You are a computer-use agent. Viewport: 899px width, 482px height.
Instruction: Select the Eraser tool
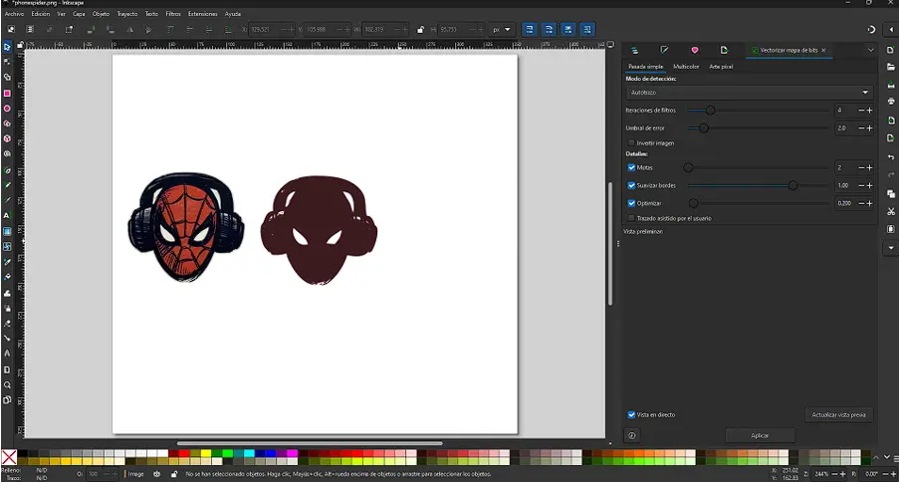[x=7, y=323]
